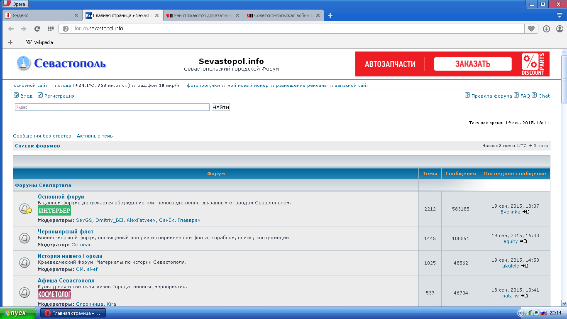Open moderator SevGS profile

pyautogui.click(x=84, y=220)
